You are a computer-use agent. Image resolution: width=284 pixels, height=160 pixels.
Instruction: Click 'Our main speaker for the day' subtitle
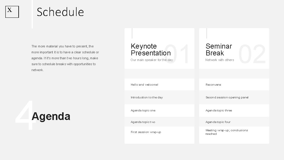click(x=151, y=60)
